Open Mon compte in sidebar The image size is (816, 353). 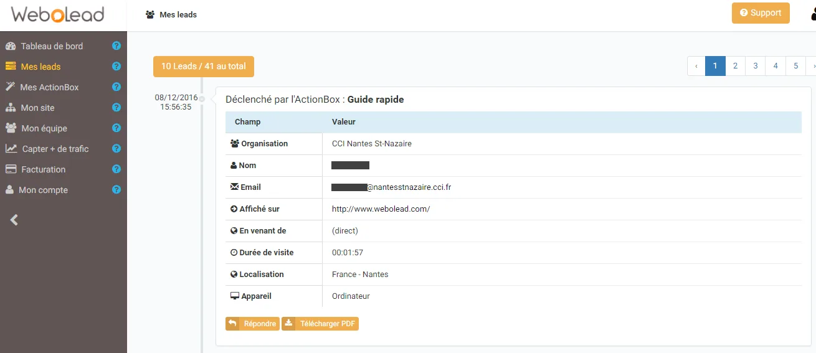click(x=43, y=190)
